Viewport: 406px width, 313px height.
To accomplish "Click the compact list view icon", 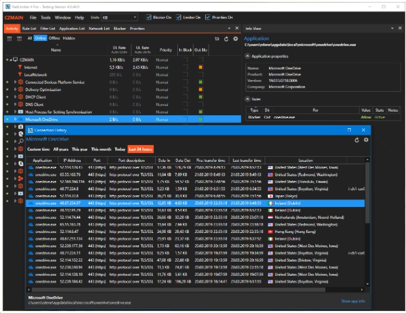I will pyautogui.click(x=19, y=38).
